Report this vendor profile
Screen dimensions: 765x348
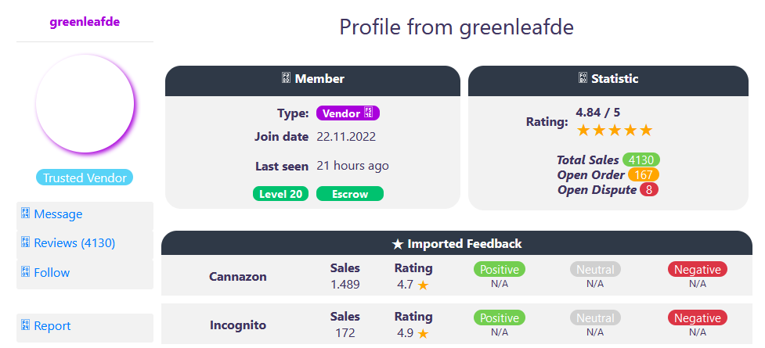pos(52,325)
